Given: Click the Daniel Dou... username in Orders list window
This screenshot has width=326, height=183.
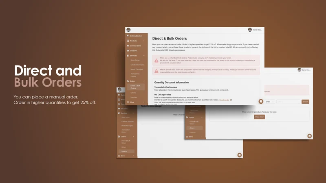Looking at the screenshot, I should coord(306,70).
